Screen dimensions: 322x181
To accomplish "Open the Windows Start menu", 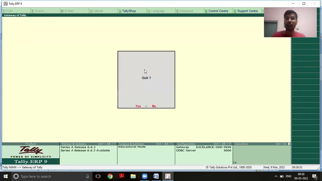I will 6,176.
